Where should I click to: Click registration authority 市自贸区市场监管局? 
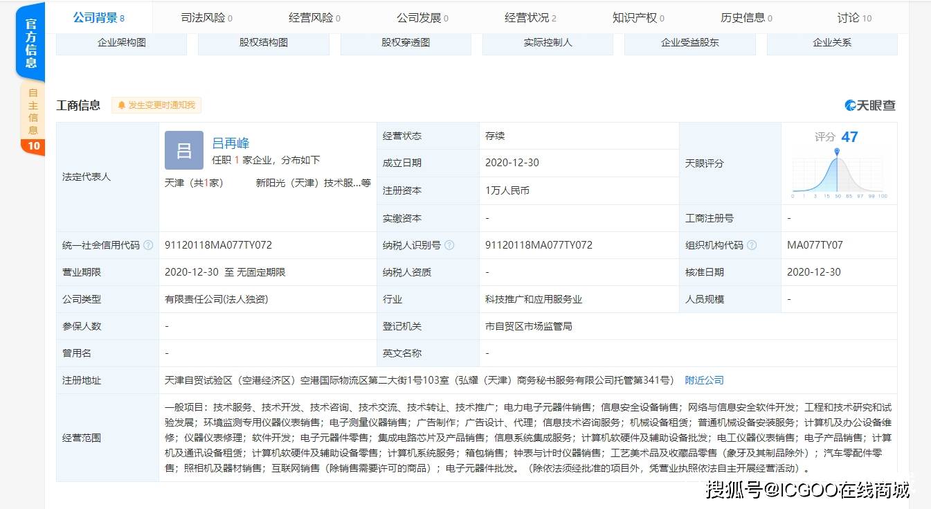(x=528, y=326)
